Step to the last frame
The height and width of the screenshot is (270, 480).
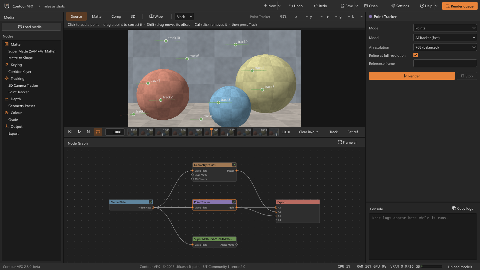[x=88, y=132]
